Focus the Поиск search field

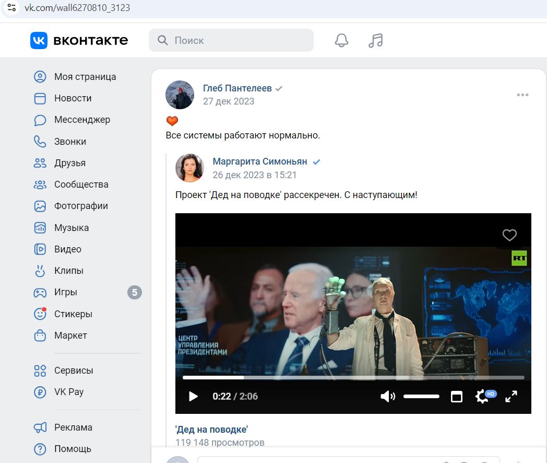231,40
